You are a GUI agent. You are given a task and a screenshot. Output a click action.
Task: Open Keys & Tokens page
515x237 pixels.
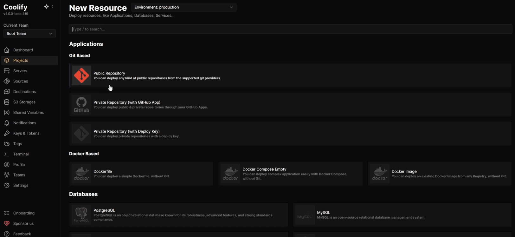[29, 133]
